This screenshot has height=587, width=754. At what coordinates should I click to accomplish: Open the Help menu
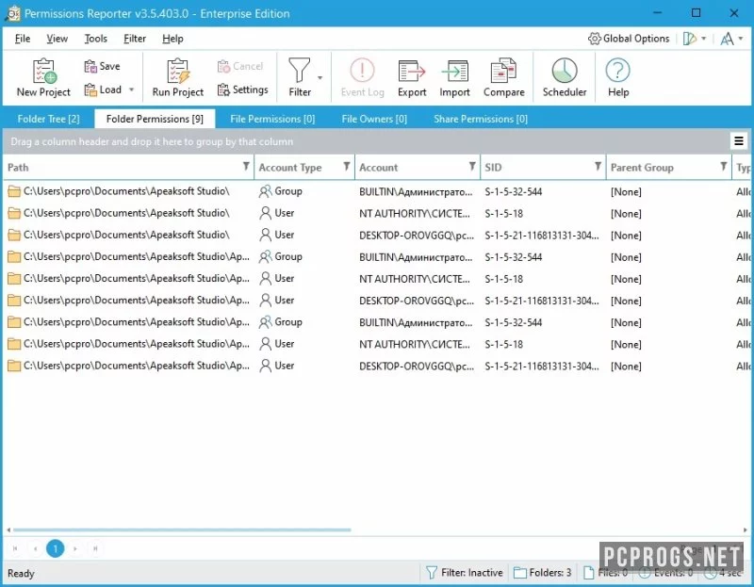(x=172, y=39)
